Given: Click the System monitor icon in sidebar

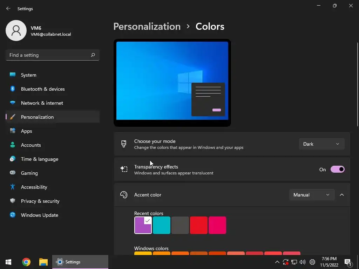Looking at the screenshot, I should (13, 75).
